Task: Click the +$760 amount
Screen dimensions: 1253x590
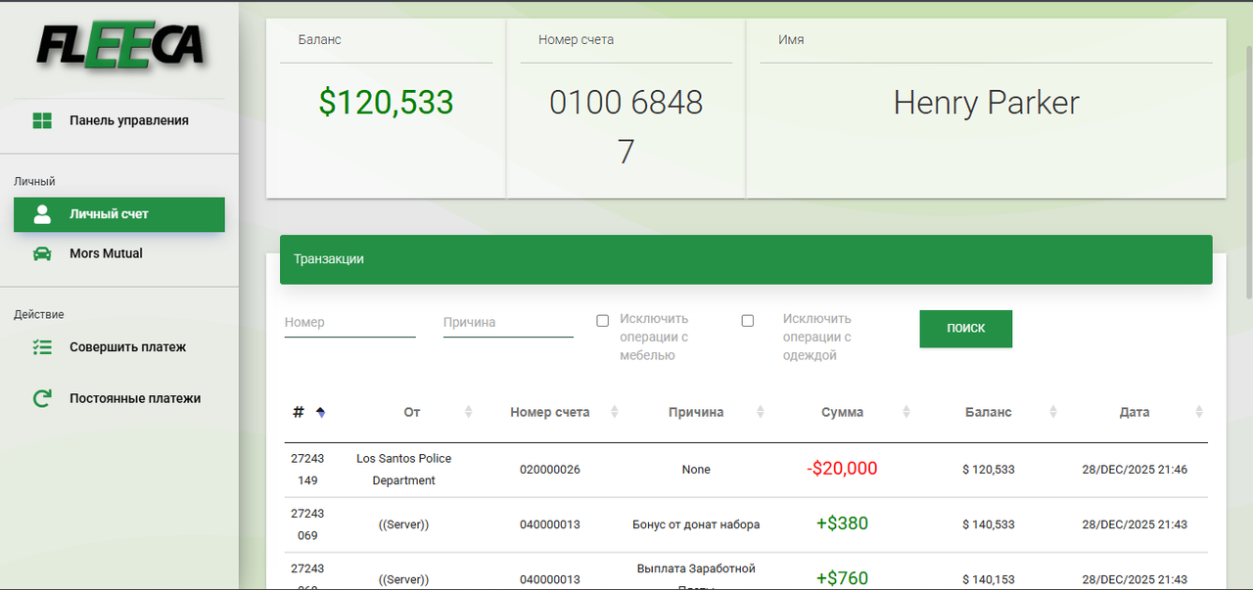Action: pyautogui.click(x=842, y=578)
